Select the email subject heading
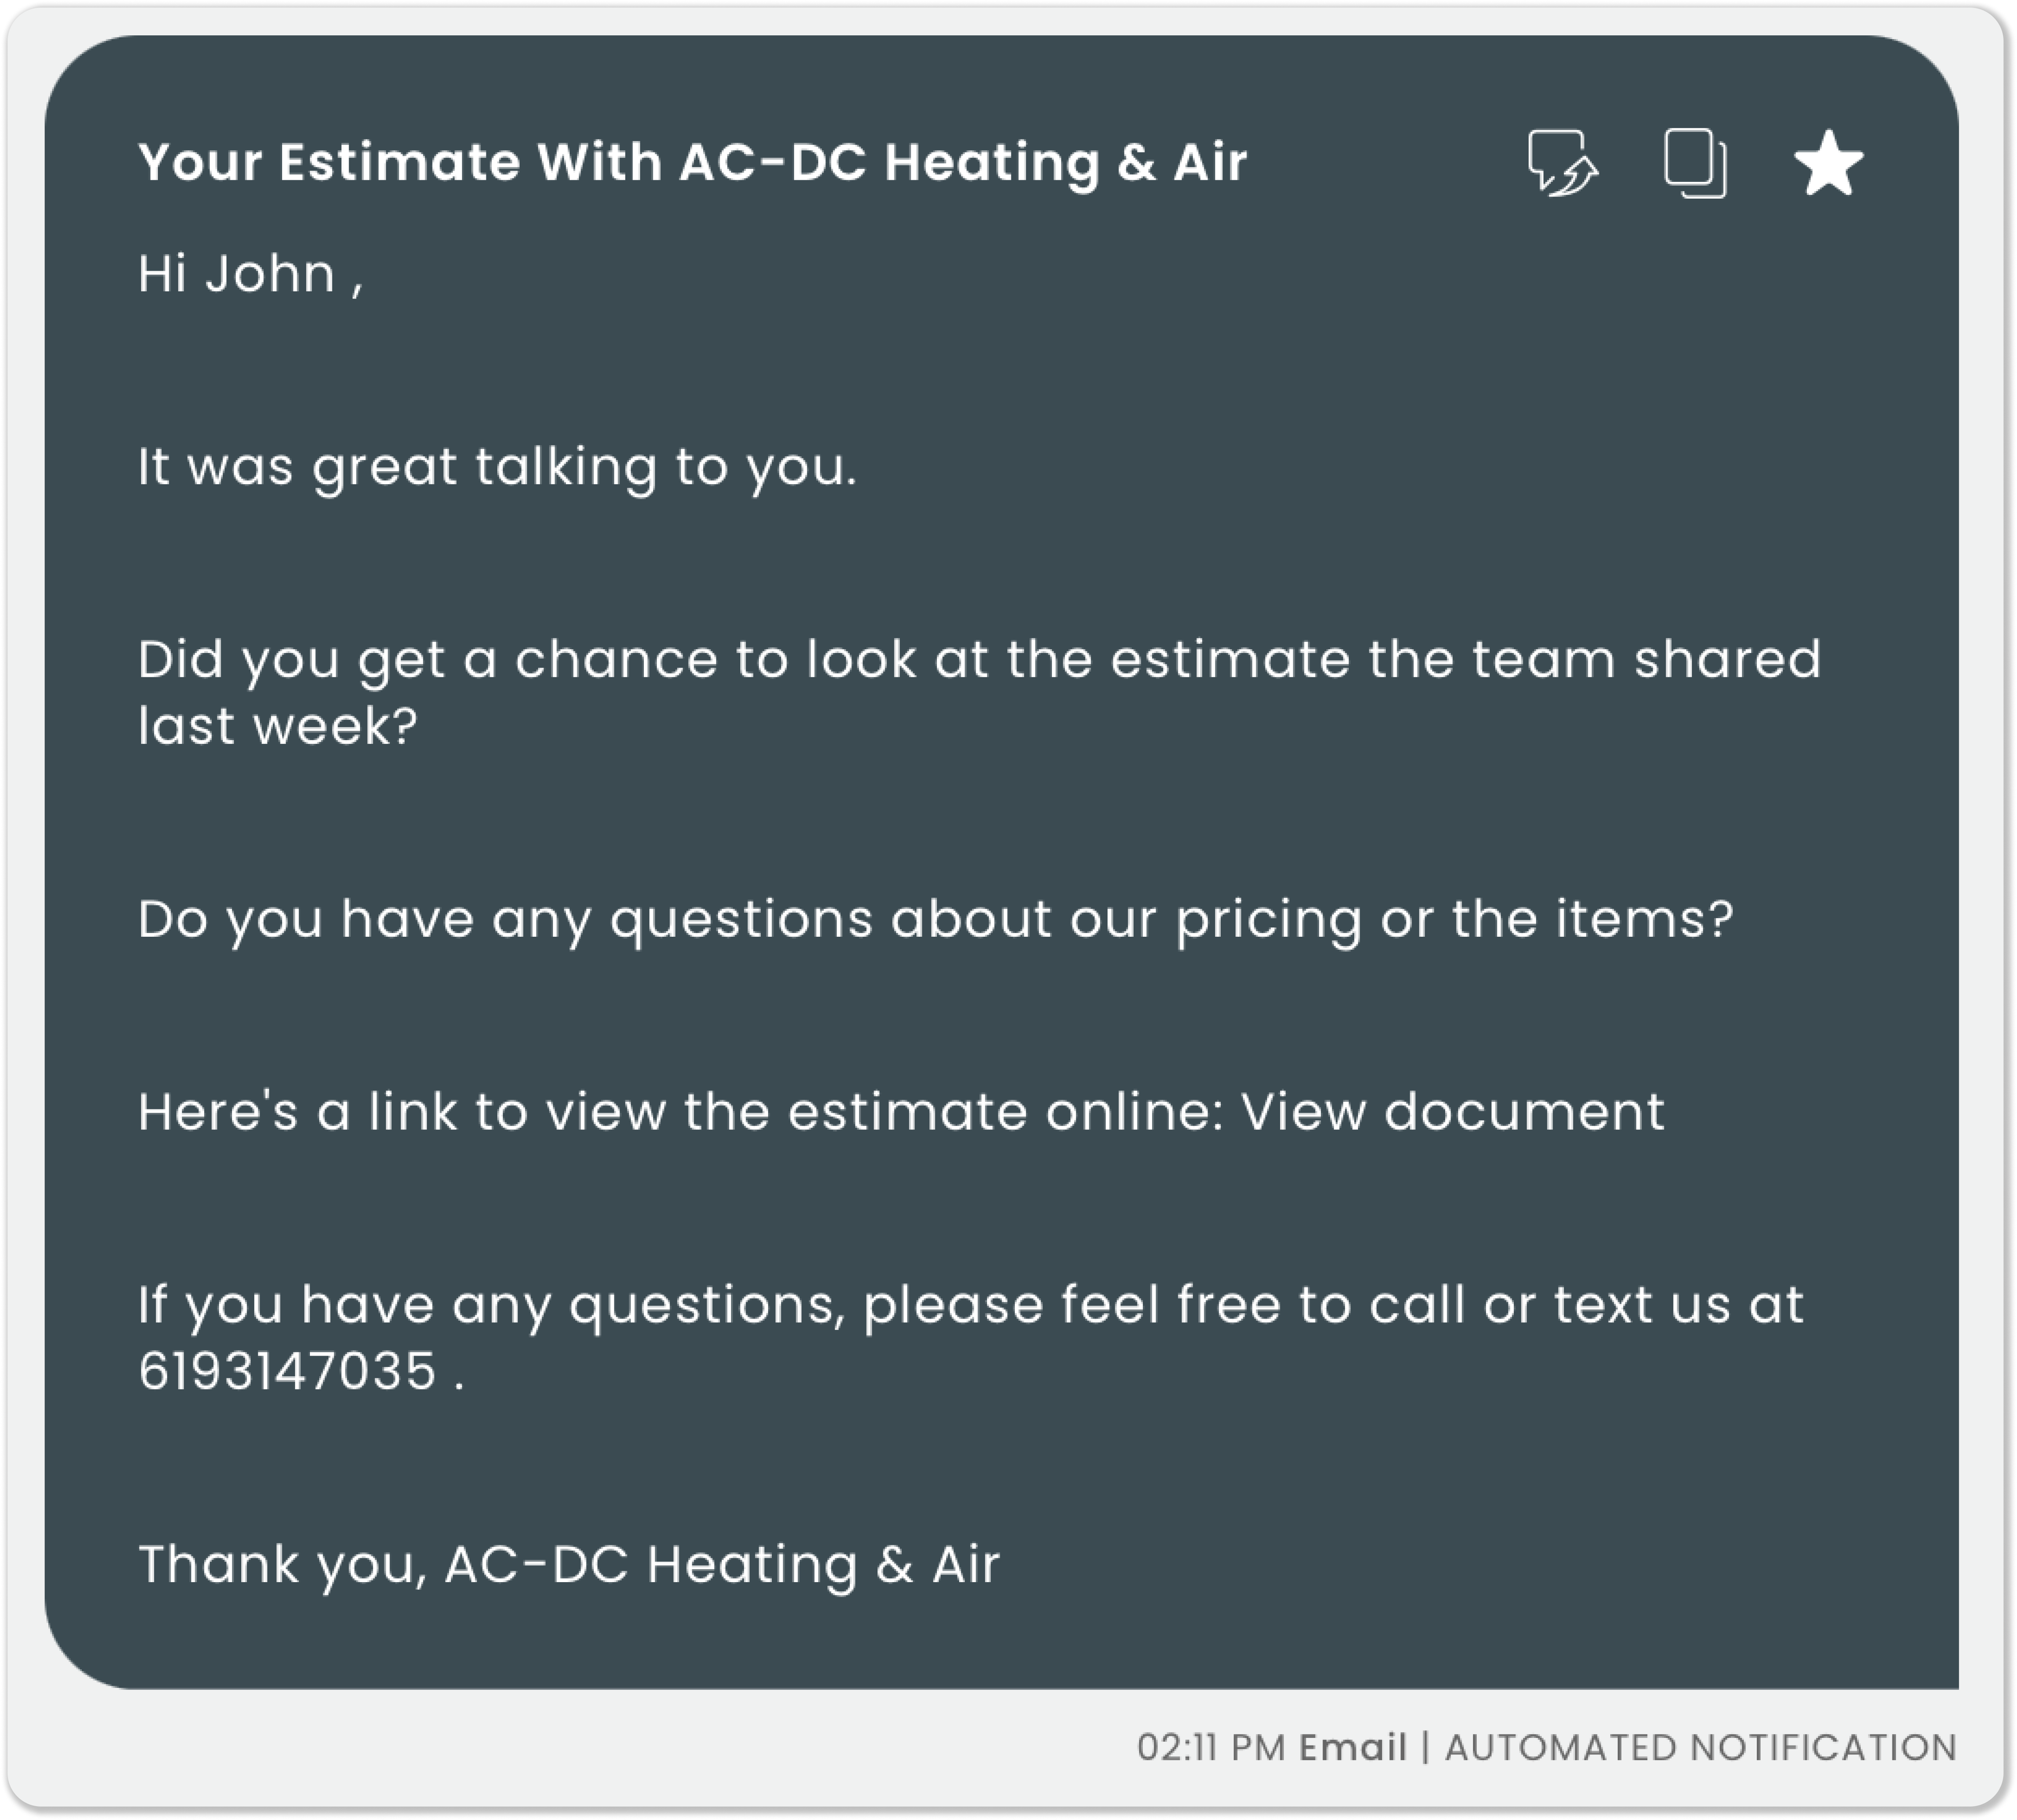2017x1820 pixels. [692, 162]
